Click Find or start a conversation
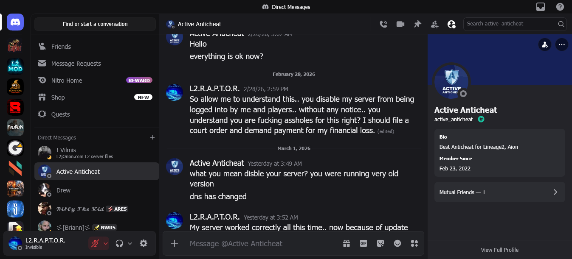Screen dimensions: 572x259 tap(95, 24)
